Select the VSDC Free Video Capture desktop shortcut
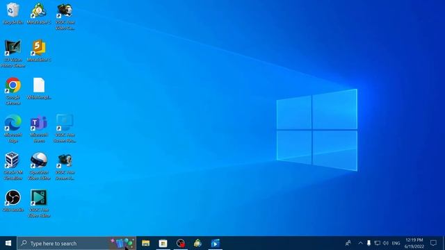445x250 pixels. [x=65, y=17]
